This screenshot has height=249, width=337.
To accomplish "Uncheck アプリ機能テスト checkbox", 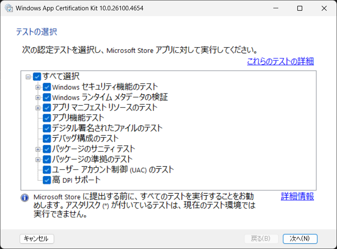I will click(47, 118).
